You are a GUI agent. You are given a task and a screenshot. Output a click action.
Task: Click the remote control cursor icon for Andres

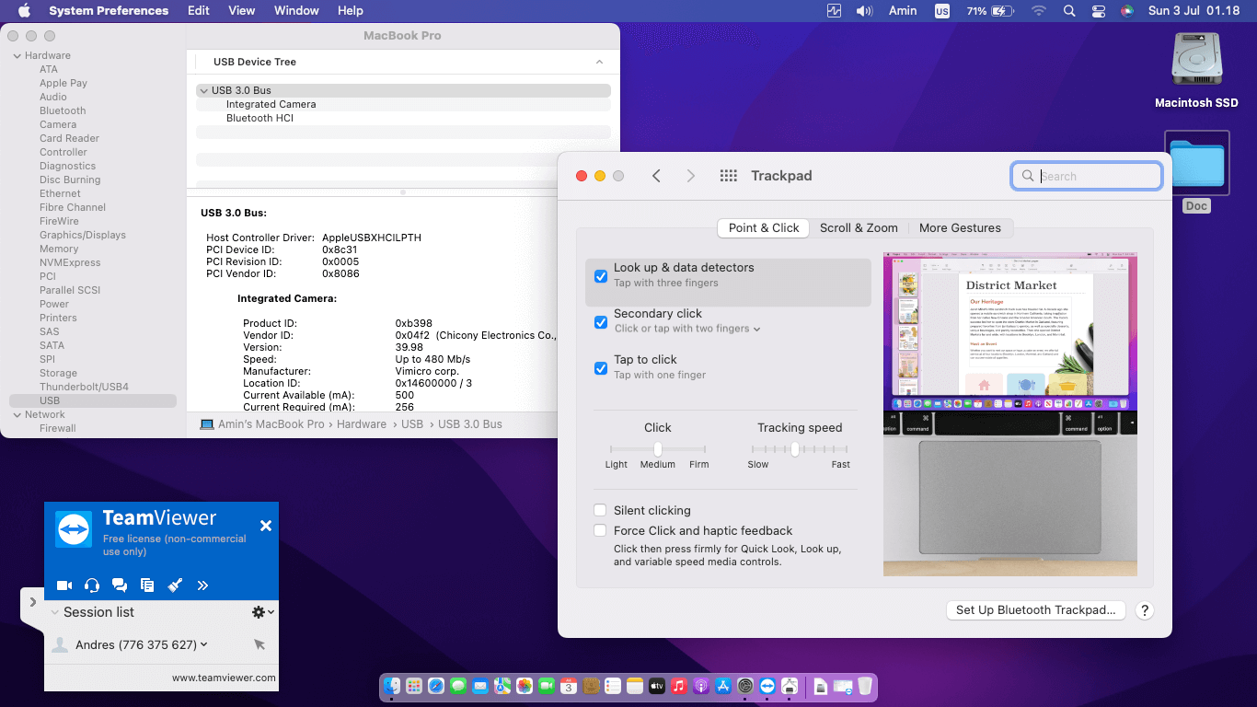[x=259, y=645]
